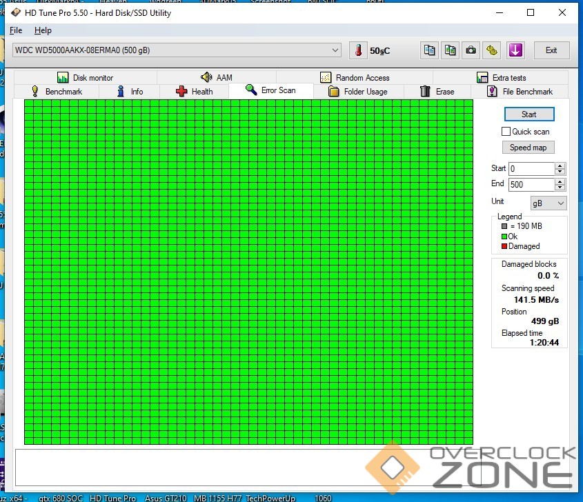Image resolution: width=583 pixels, height=502 pixels.
Task: Open the options settings icon in toolbar
Action: (491, 50)
